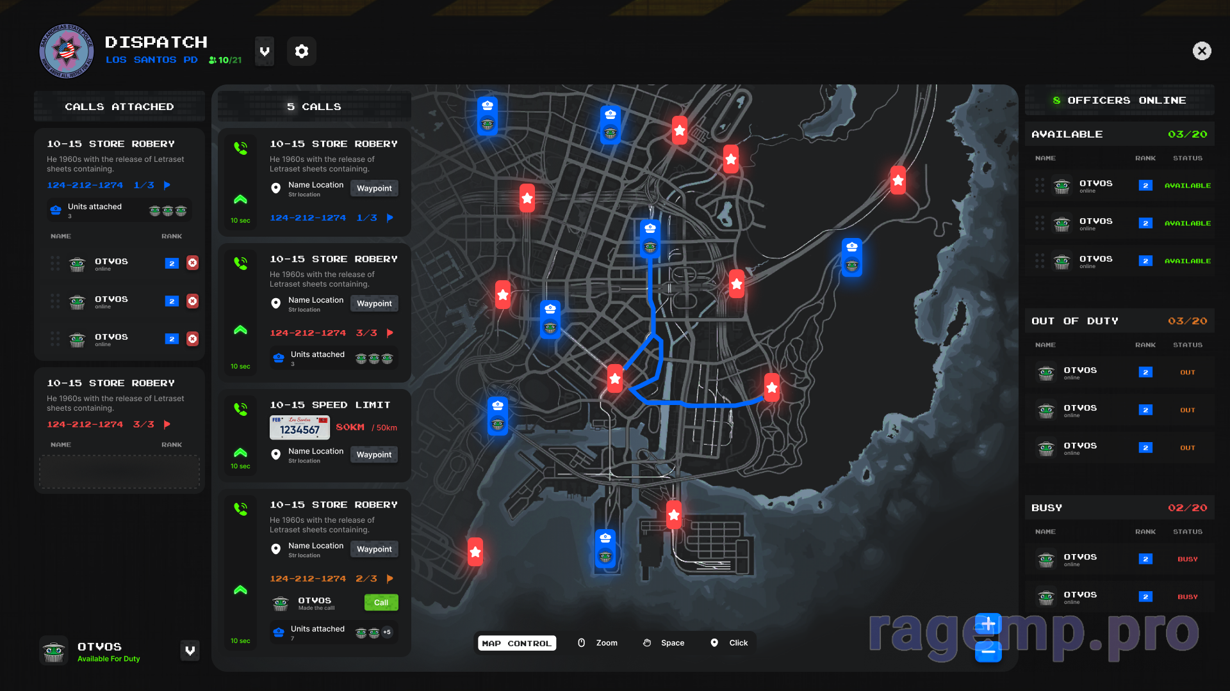This screenshot has height=691, width=1230.
Task: Open the Units attached row in first attached call
Action: click(119, 210)
